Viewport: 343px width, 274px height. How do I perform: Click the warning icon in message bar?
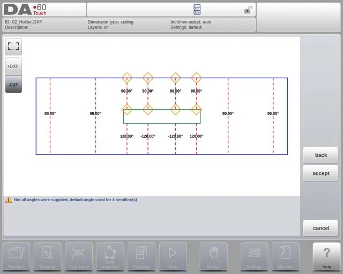click(x=9, y=200)
